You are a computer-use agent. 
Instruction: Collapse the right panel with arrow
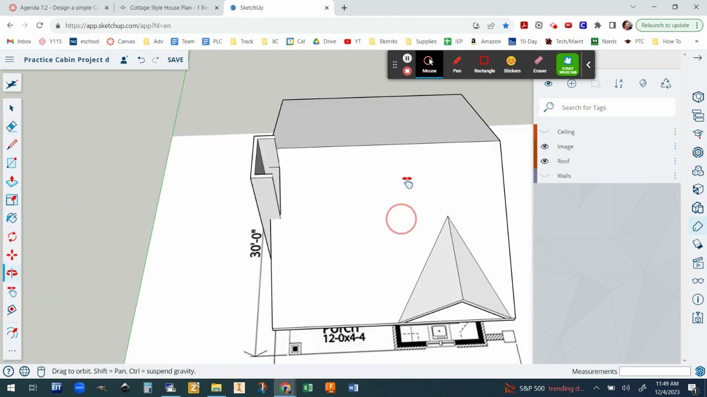(x=698, y=58)
